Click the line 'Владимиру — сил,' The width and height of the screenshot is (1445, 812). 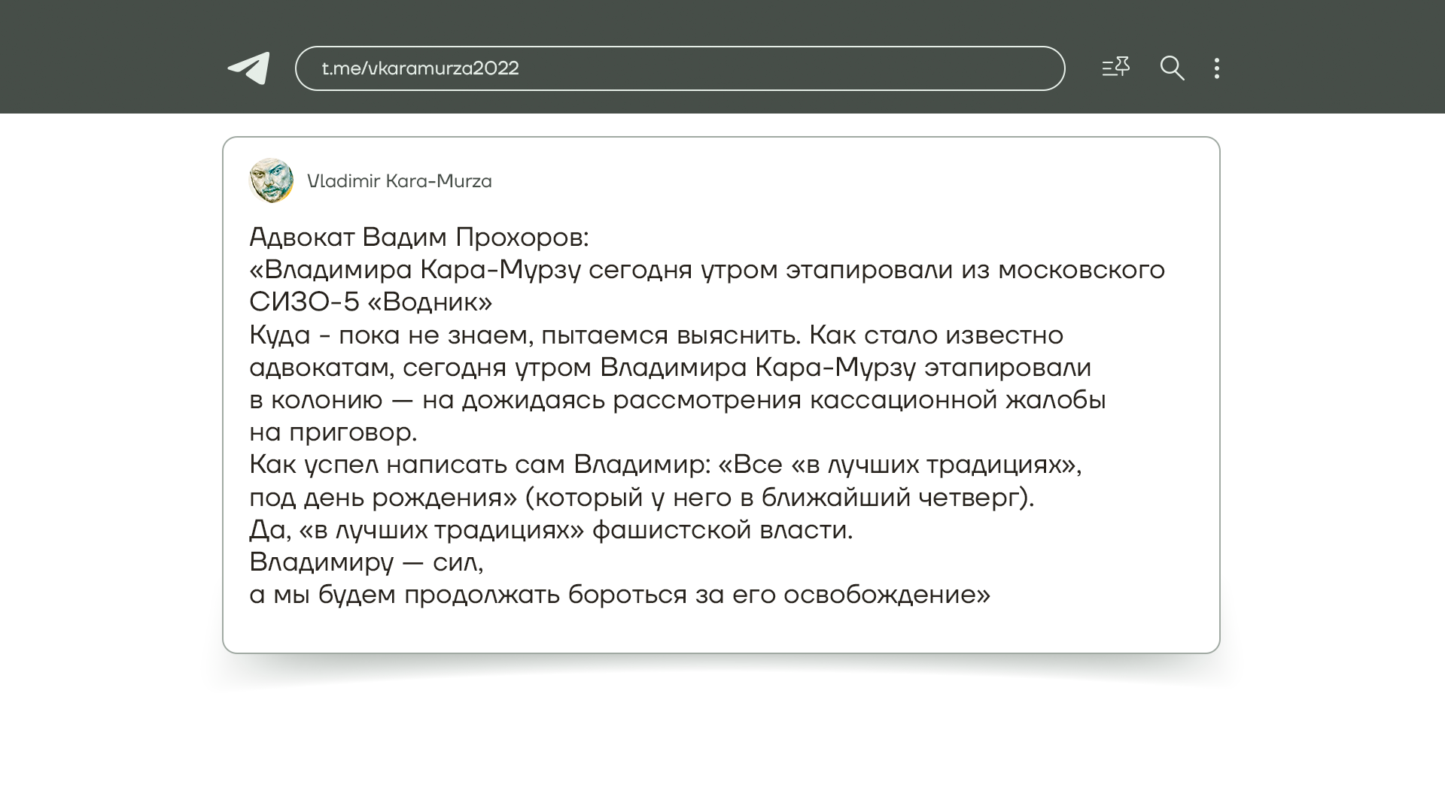pyautogui.click(x=366, y=562)
